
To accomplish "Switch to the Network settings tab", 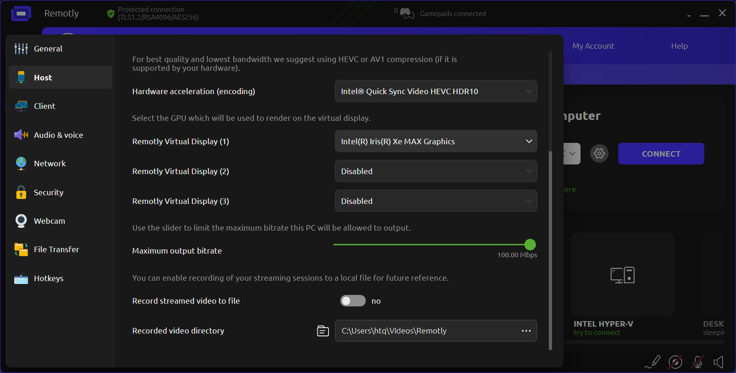I will 50,164.
